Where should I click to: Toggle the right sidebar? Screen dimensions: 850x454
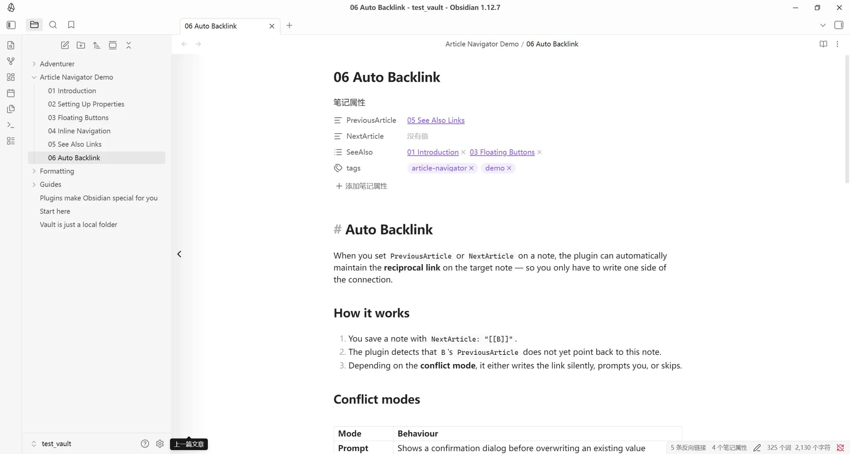click(x=839, y=25)
